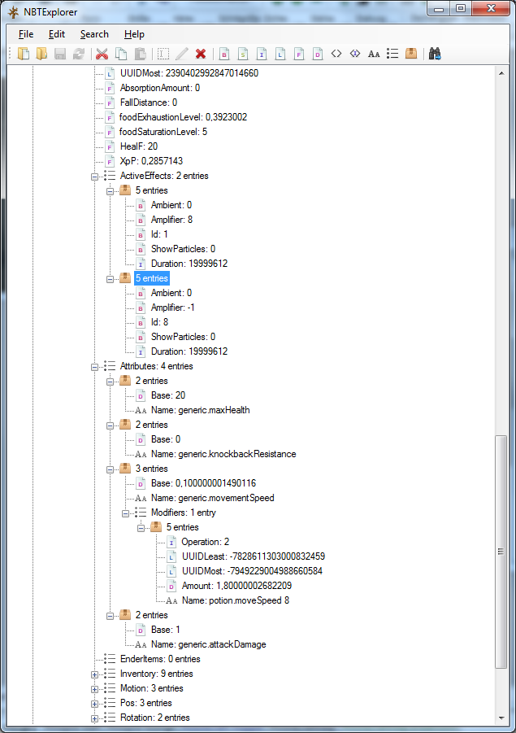Image resolution: width=516 pixels, height=733 pixels.
Task: Expand the Rotation list node
Action: (x=94, y=718)
